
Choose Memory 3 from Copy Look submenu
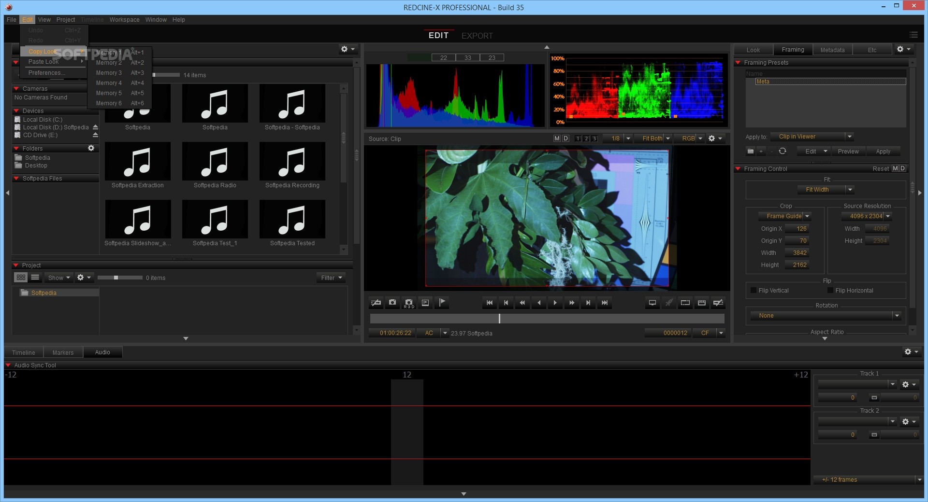[119, 73]
